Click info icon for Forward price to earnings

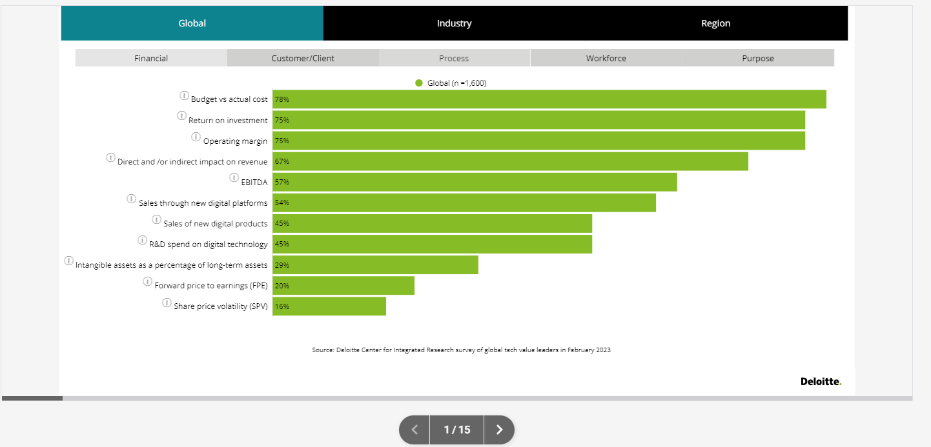point(148,282)
